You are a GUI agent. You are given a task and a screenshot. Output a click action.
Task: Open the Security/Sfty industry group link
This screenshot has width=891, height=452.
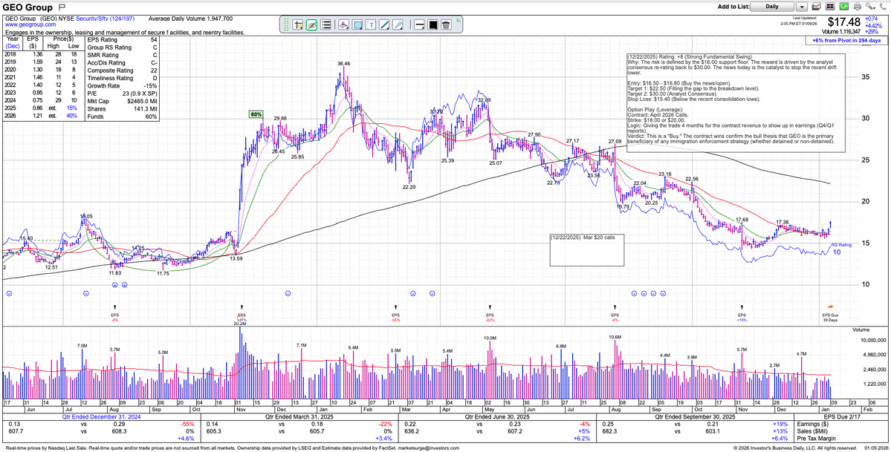(x=91, y=19)
